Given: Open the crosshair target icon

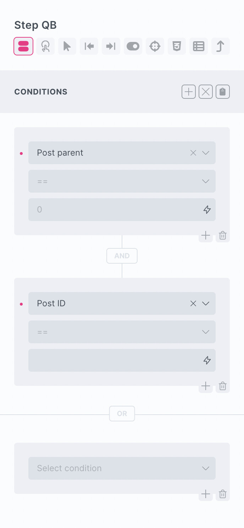Looking at the screenshot, I should click(155, 46).
